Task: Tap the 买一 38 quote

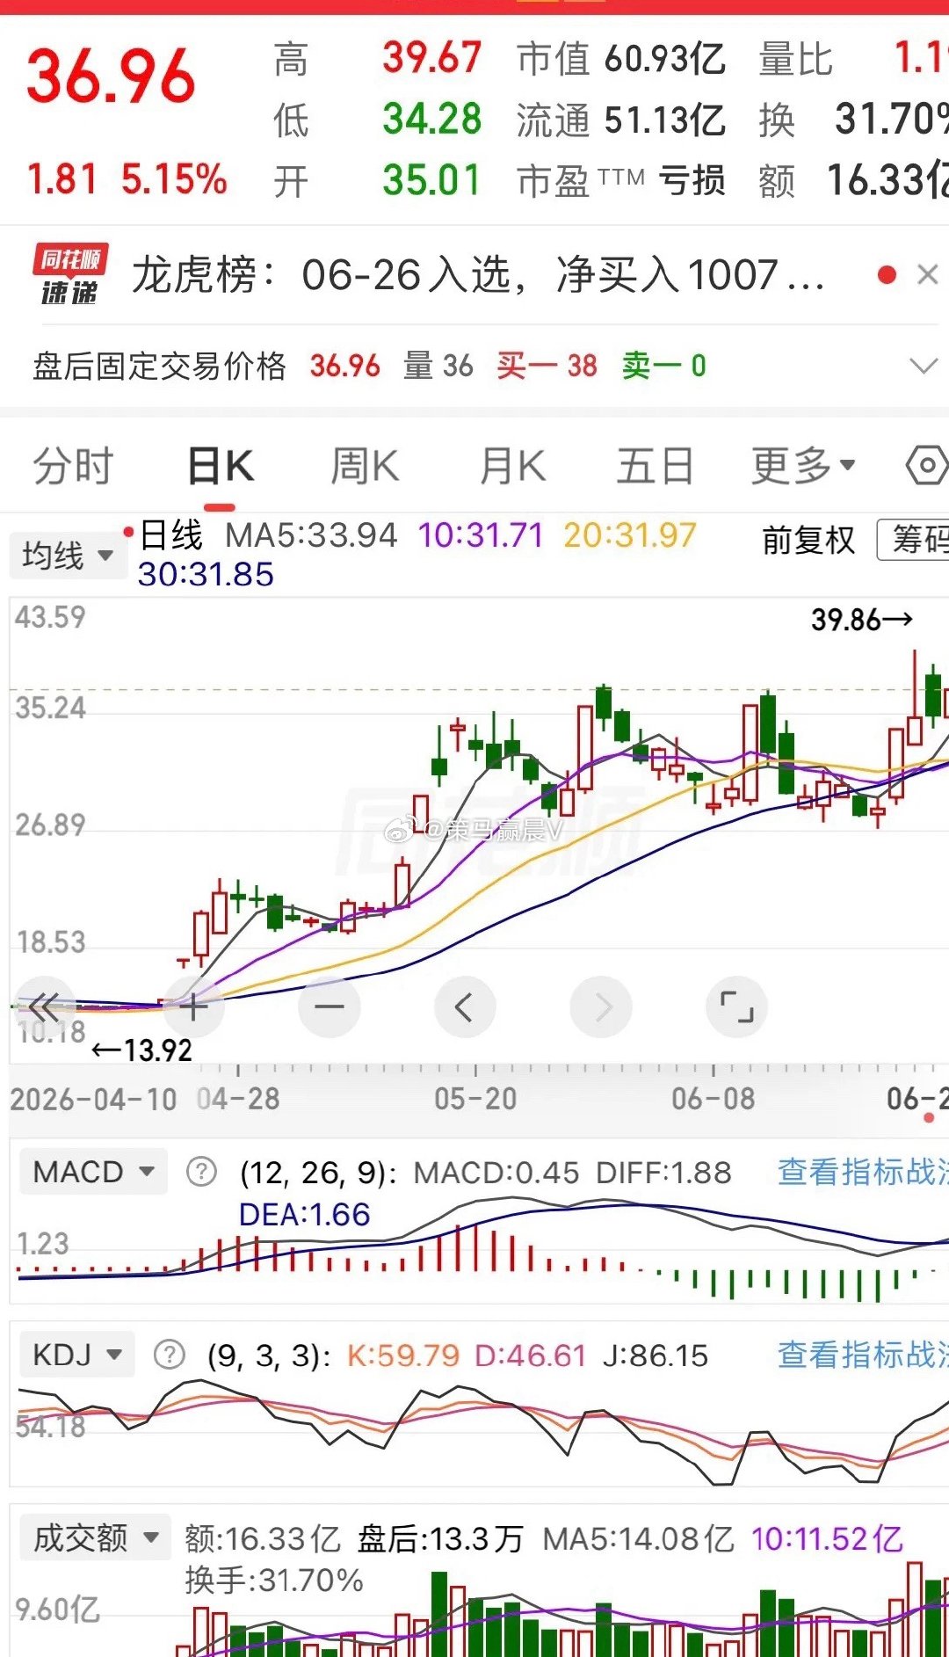Action: (547, 366)
